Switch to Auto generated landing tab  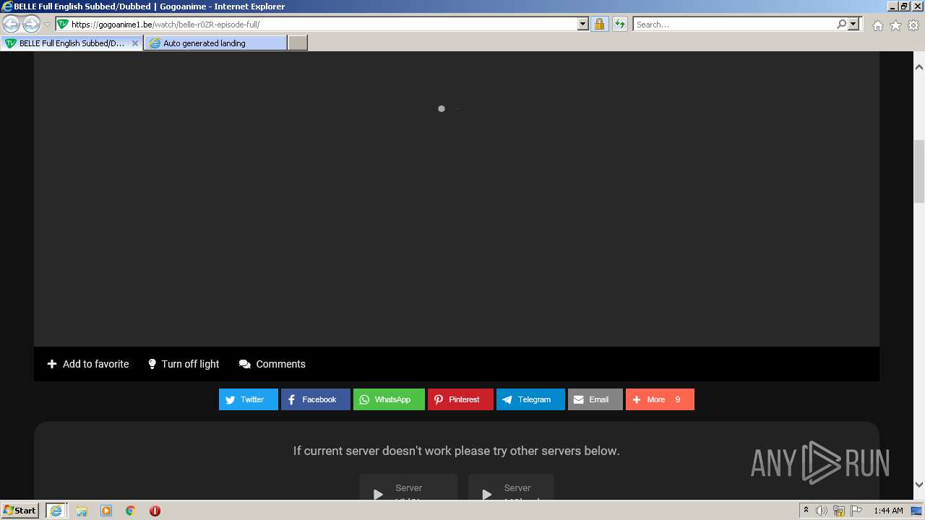tap(215, 43)
